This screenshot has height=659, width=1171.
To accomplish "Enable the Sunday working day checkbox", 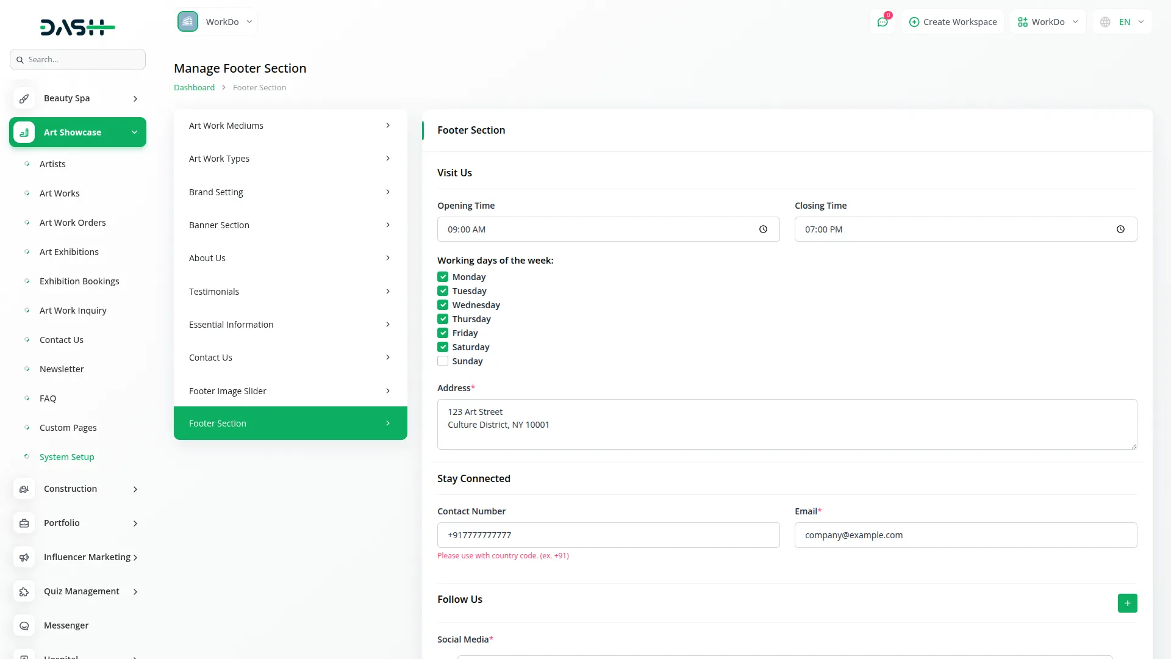I will tap(443, 361).
